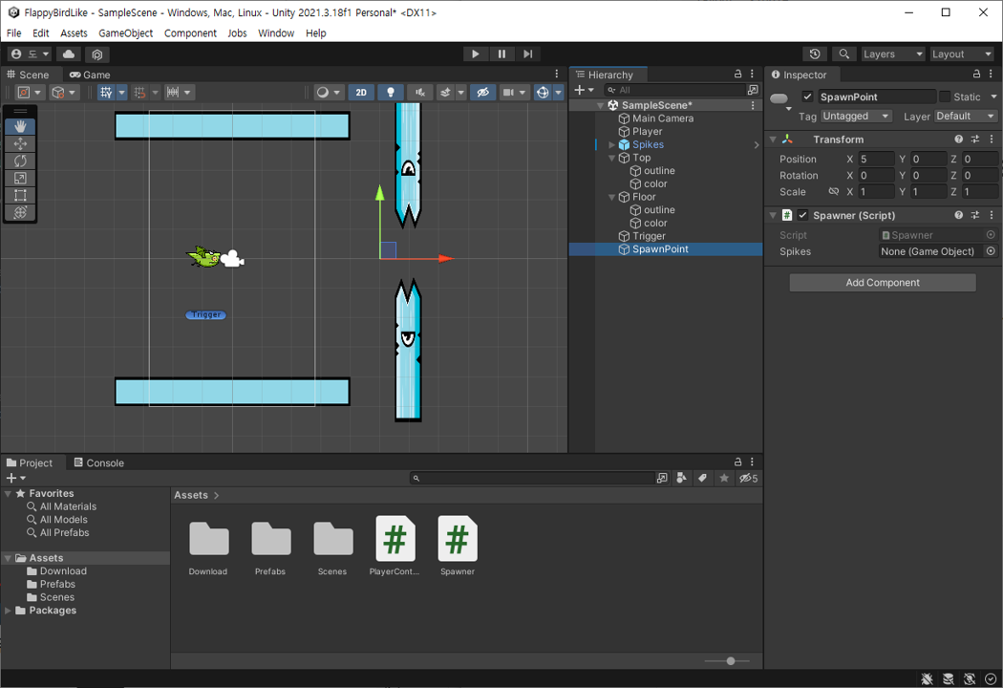Screen dimensions: 1003x688
Task: Lock the Inspector panel
Action: (976, 75)
